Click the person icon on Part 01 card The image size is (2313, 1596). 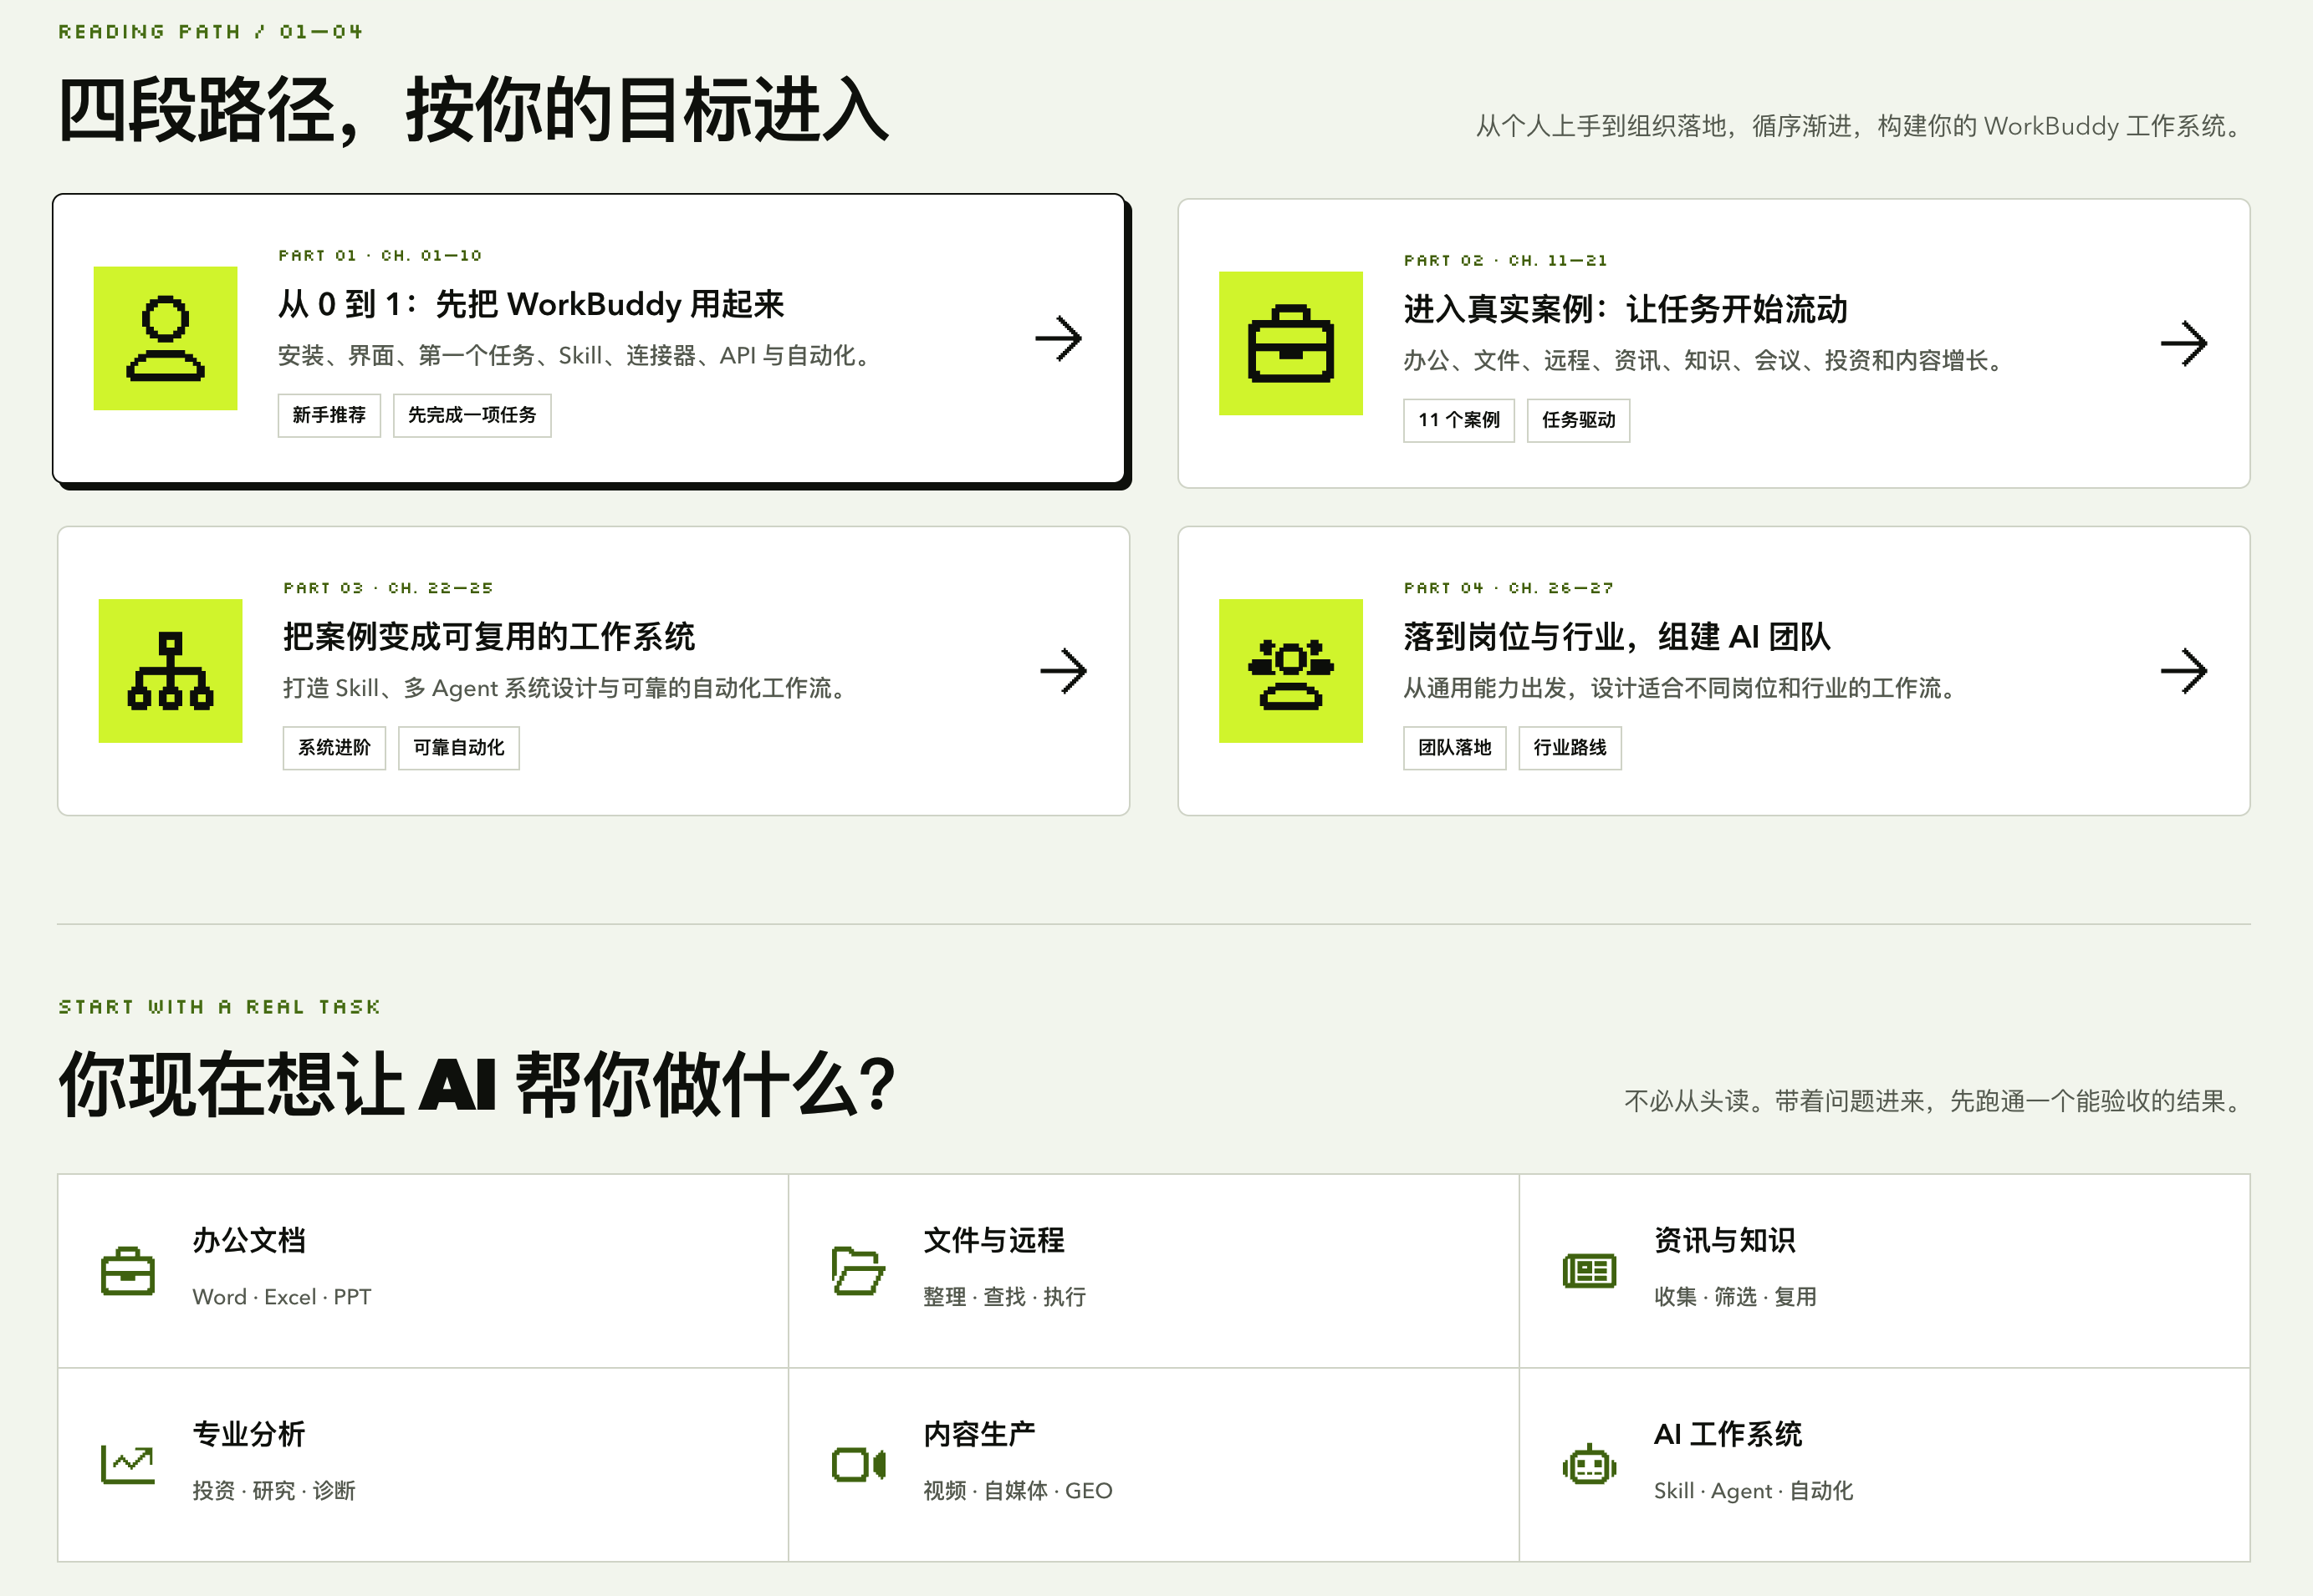(x=165, y=338)
